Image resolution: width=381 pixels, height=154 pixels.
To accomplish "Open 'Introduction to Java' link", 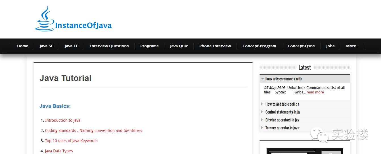I will 63,120.
